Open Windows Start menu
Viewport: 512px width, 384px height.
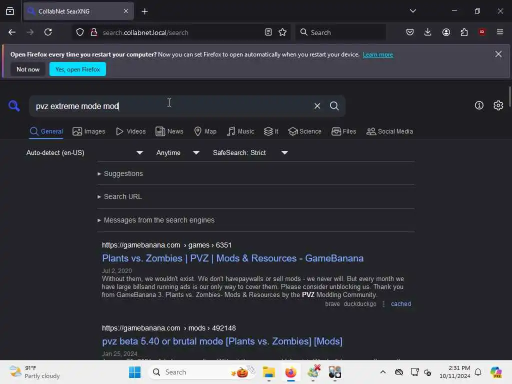(x=134, y=372)
